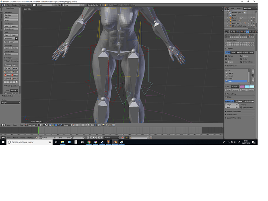Open the Bone Constraints tab icon
The height and width of the screenshot is (201, 268).
[253, 32]
